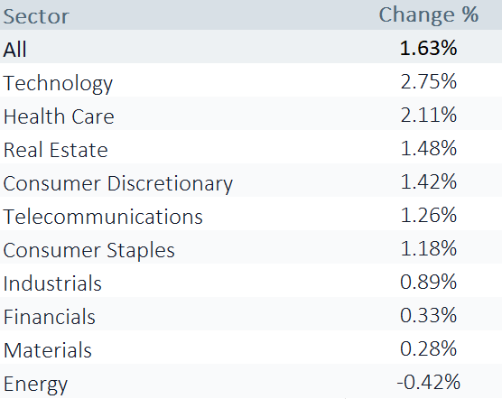Select the Real Estate row
502x399 pixels.
[251, 147]
